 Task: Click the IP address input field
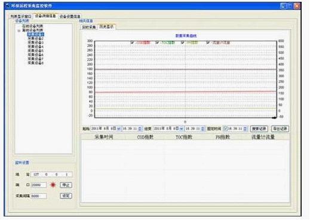51,175
